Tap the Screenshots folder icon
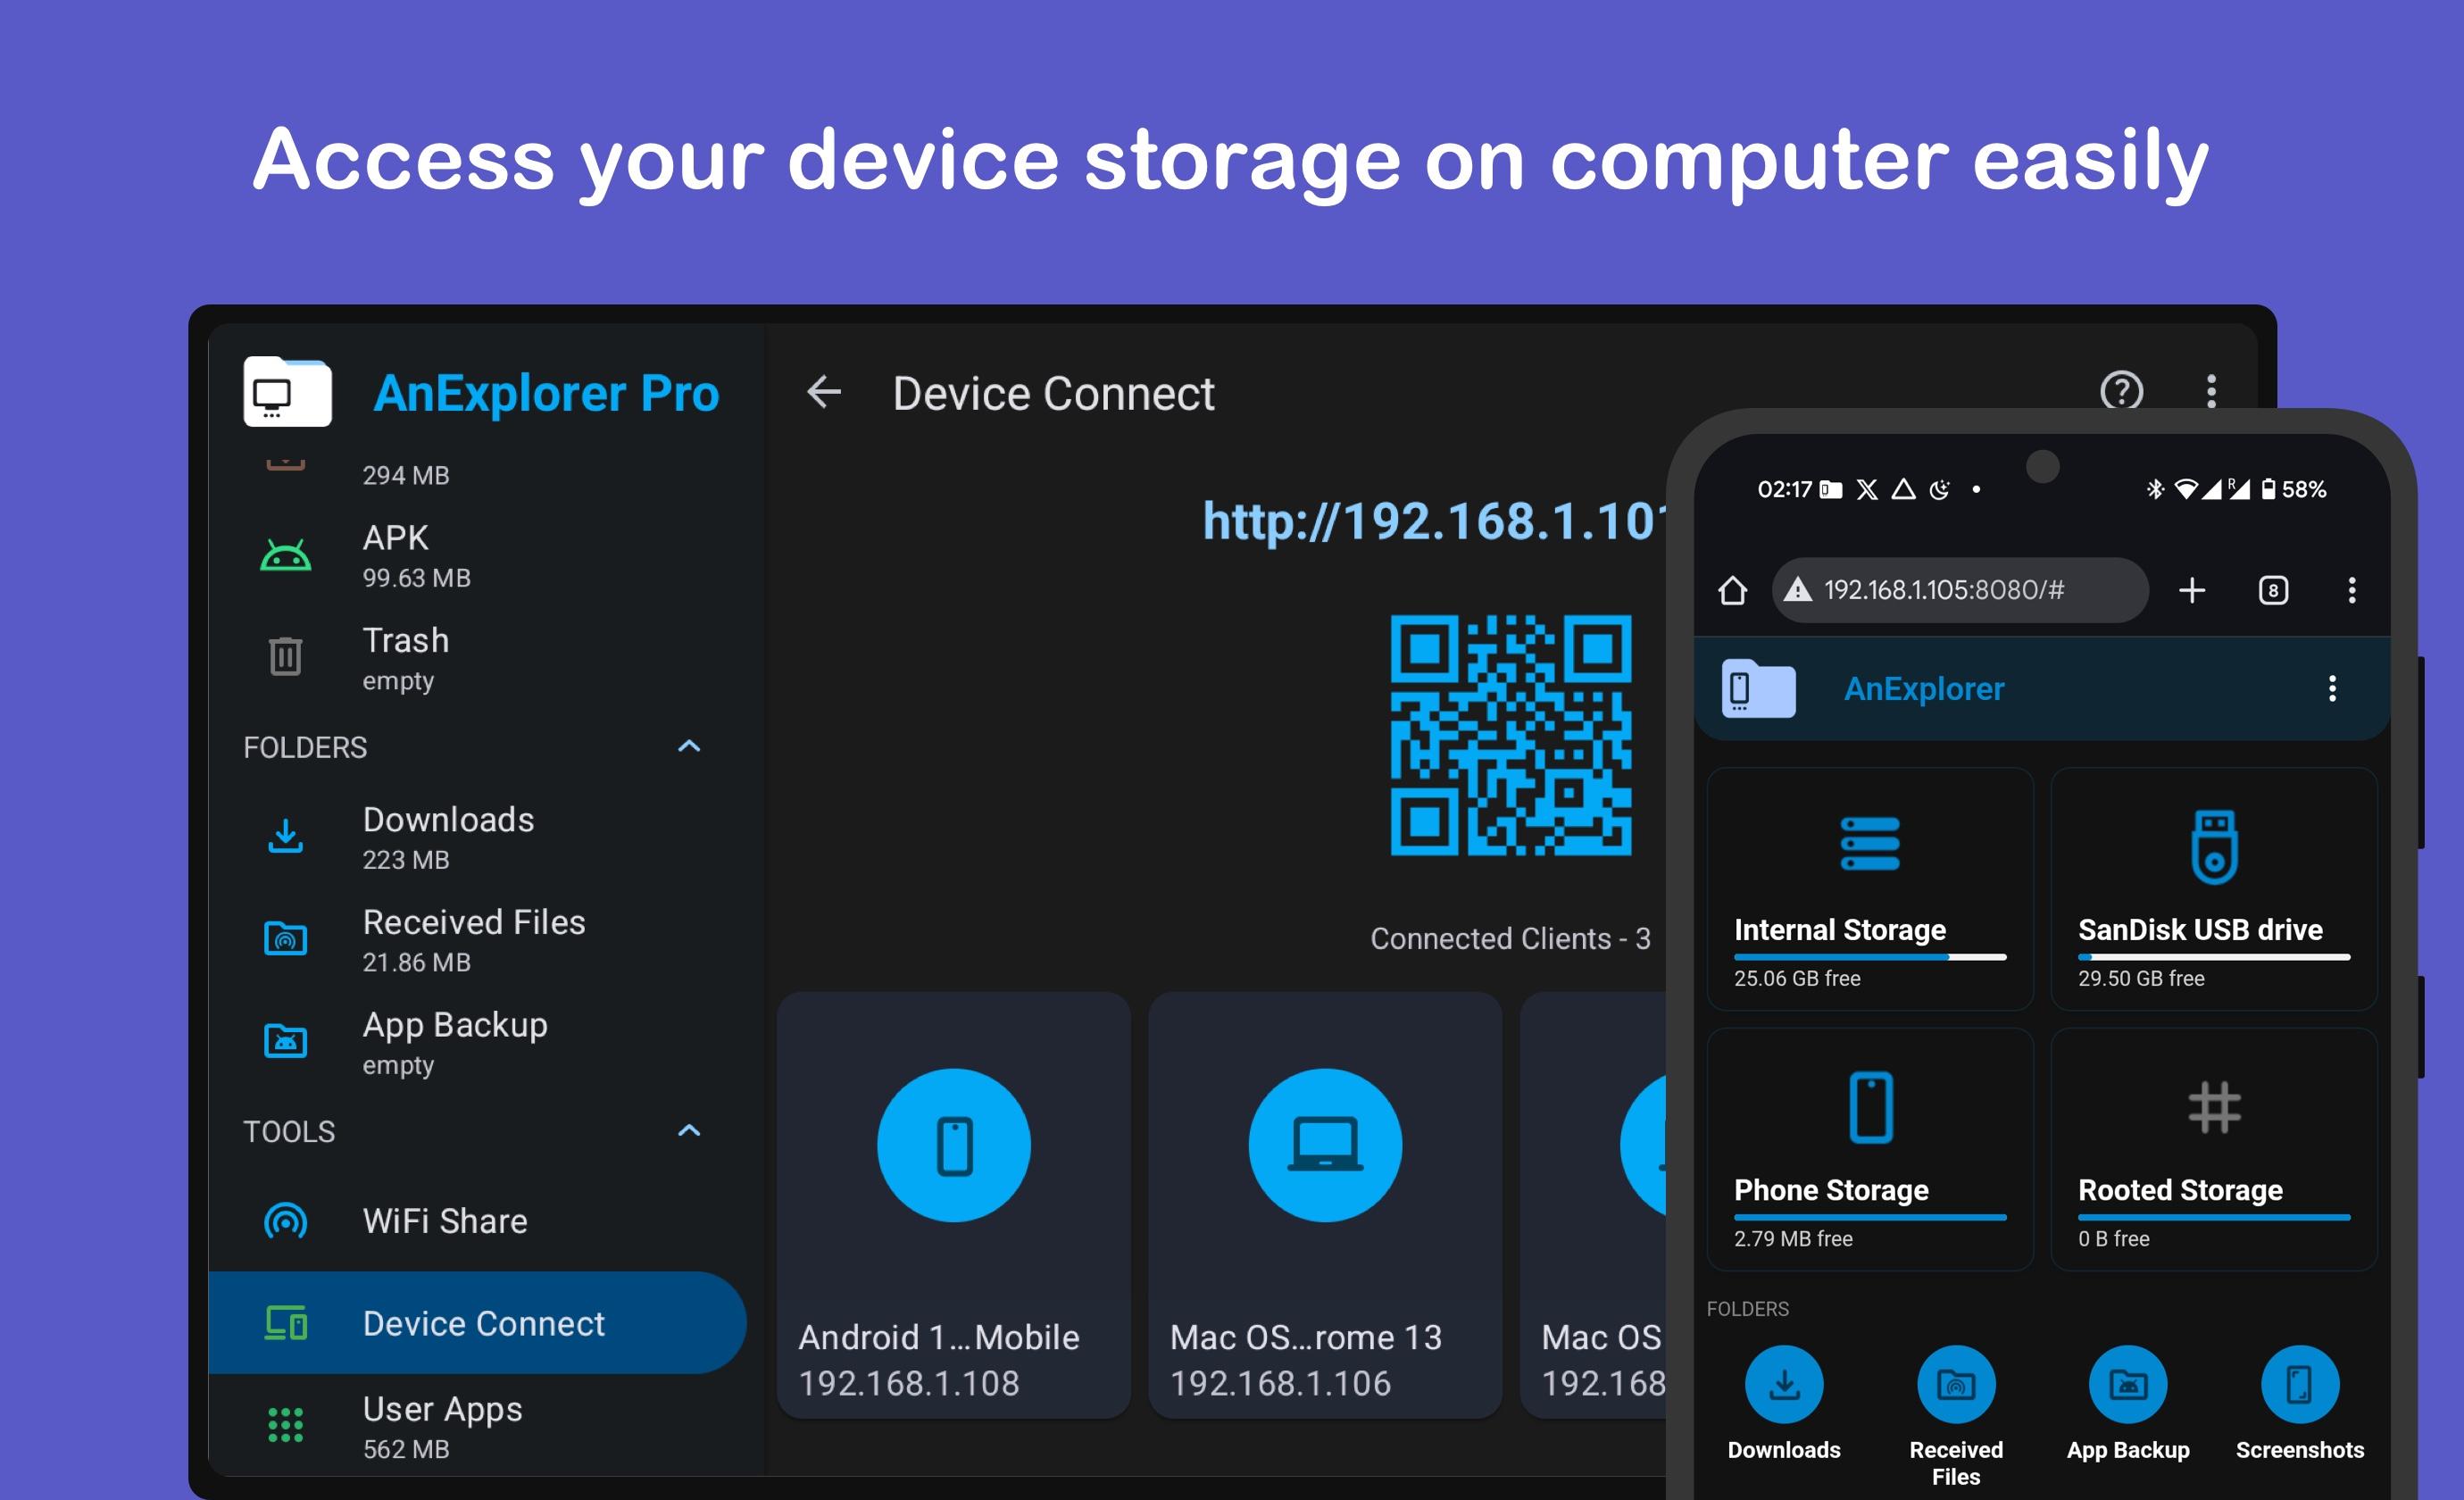This screenshot has width=2464, height=1500. [x=2299, y=1384]
